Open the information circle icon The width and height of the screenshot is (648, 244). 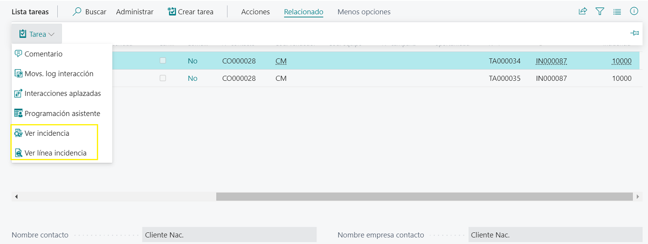pyautogui.click(x=634, y=12)
